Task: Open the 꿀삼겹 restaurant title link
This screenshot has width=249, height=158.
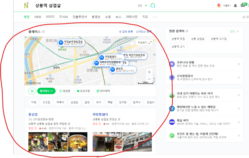Action: pos(33,114)
